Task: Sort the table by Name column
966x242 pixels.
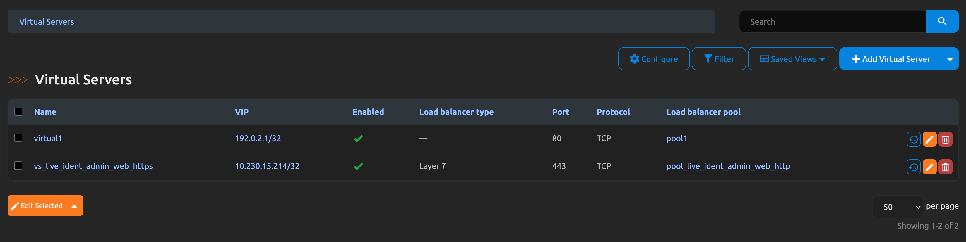Action: [x=45, y=112]
